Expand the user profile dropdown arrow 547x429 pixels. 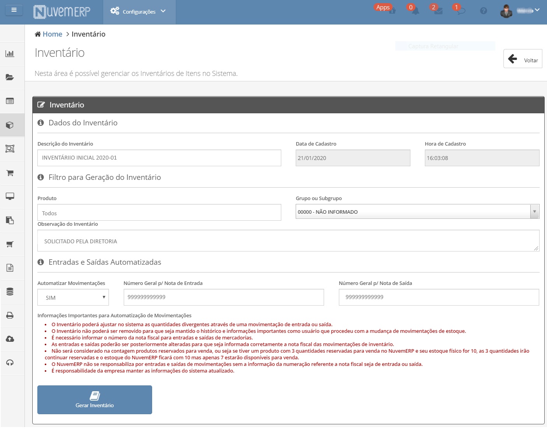(x=537, y=10)
